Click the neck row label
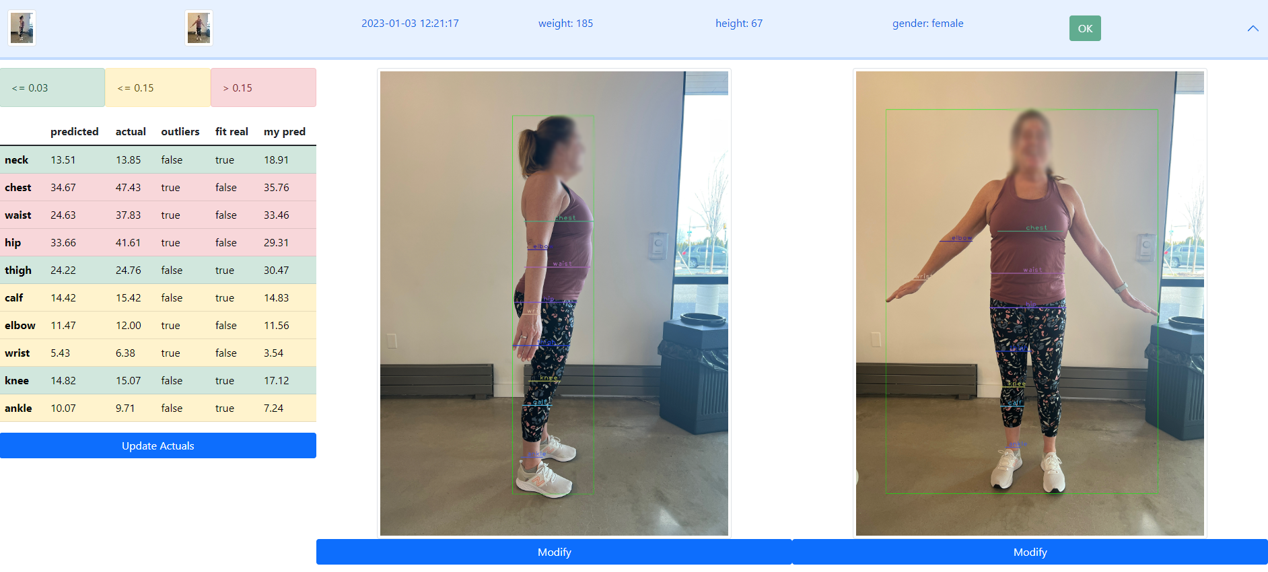This screenshot has width=1268, height=572. coord(17,160)
